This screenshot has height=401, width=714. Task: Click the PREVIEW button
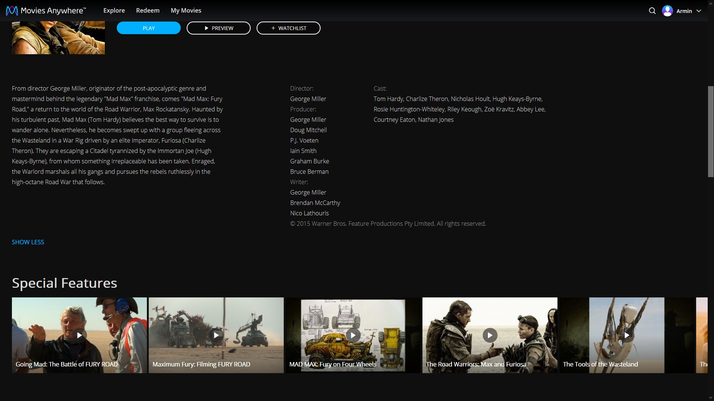[x=219, y=28]
